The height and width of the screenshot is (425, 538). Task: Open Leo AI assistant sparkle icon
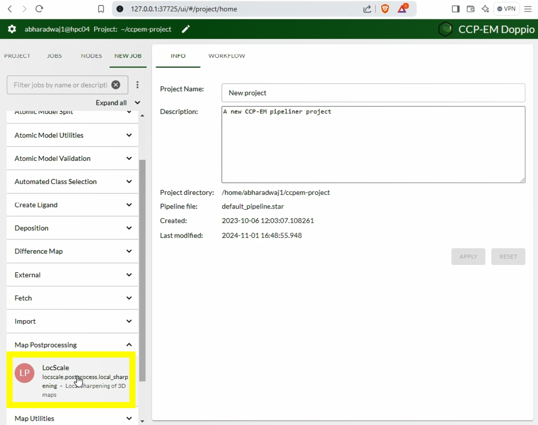click(485, 9)
